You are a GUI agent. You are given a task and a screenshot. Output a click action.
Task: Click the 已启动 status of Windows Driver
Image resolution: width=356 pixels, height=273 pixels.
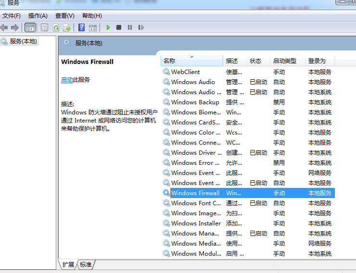pos(258,153)
